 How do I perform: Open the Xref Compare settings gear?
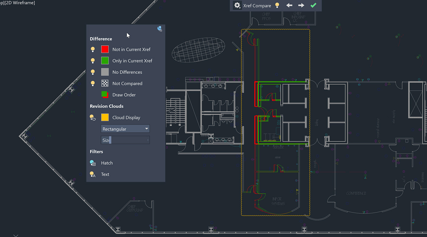[x=237, y=5]
